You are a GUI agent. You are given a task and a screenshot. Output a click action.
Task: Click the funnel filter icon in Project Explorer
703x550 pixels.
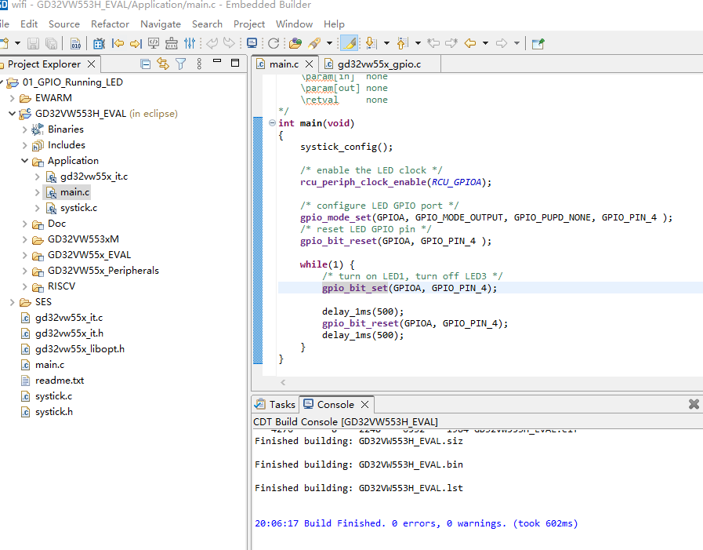(x=181, y=64)
